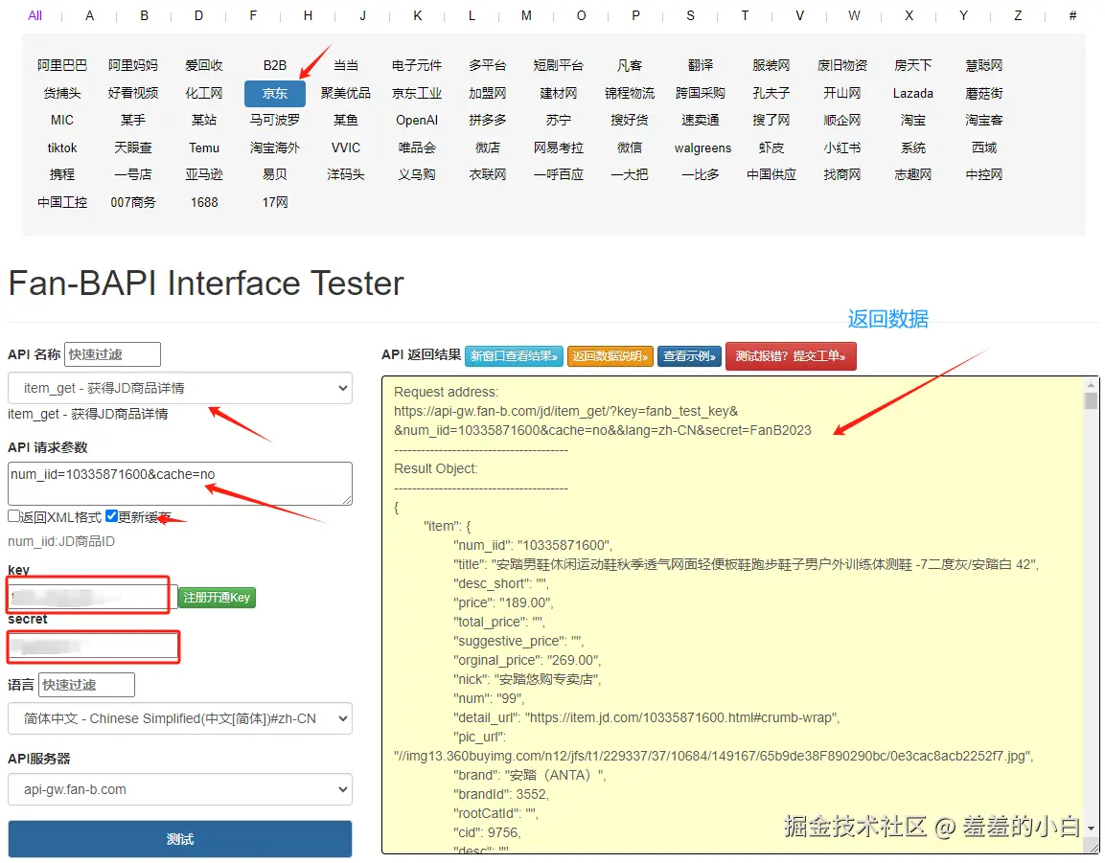Image resolution: width=1105 pixels, height=863 pixels.
Task: Click the "nick": "安踏悠购专卖店" result line
Action: (x=527, y=680)
